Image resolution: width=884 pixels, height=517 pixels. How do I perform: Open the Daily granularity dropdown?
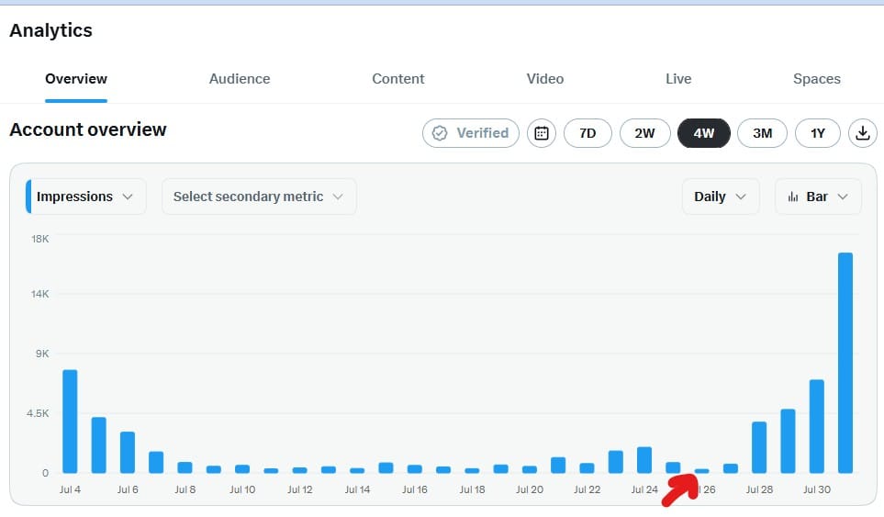click(721, 197)
